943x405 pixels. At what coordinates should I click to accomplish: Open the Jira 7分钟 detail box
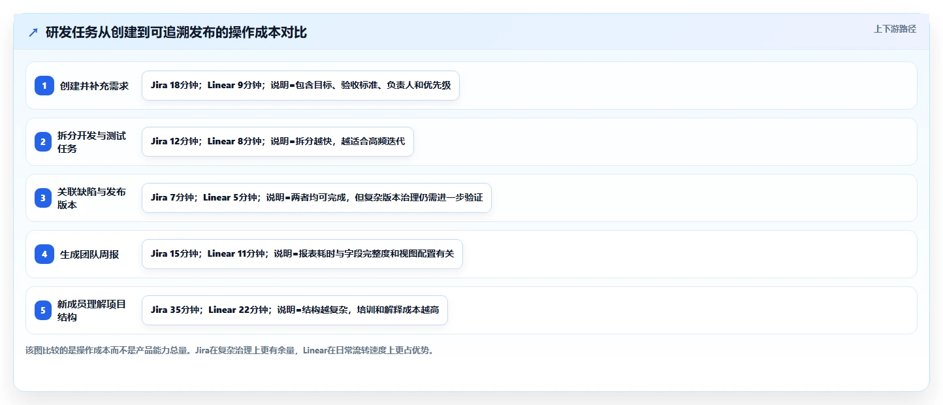(x=317, y=198)
